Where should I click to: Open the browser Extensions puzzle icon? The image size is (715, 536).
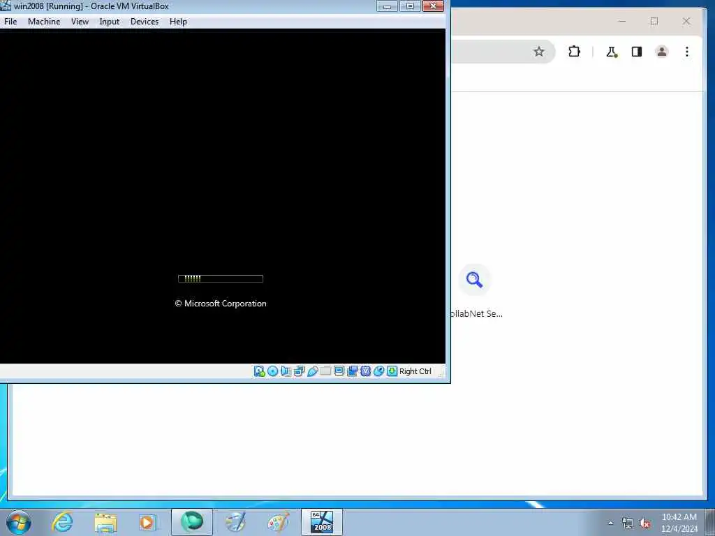[x=574, y=52]
